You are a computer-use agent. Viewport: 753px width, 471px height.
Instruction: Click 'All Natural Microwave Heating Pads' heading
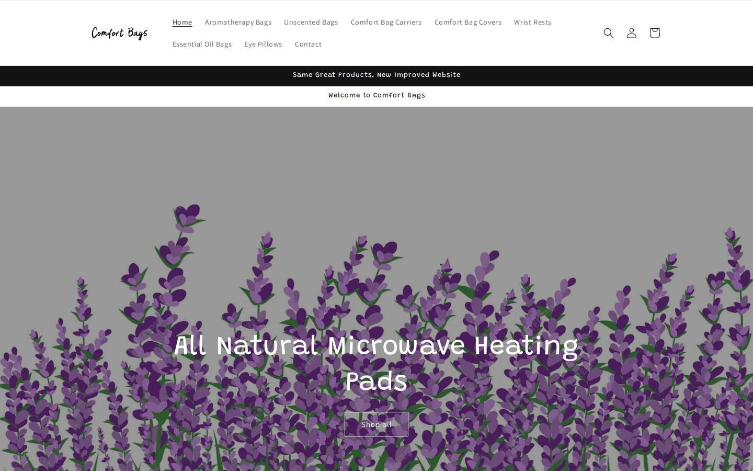(x=376, y=363)
